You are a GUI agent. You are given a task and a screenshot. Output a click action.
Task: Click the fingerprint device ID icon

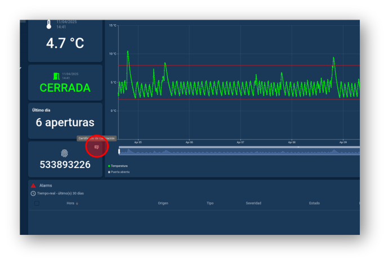tap(65, 152)
